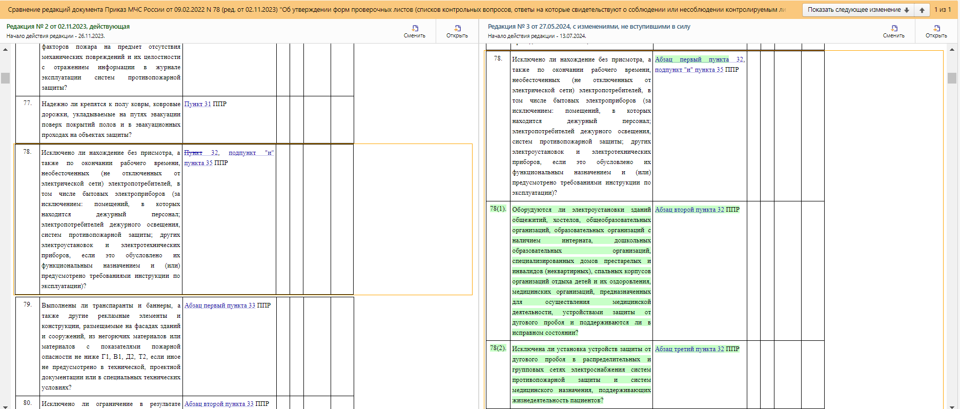Click change counter '1 из 1'
960x409 pixels.
pyautogui.click(x=943, y=10)
